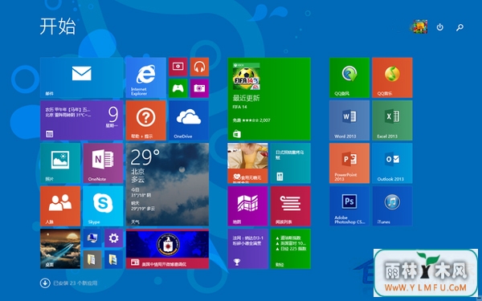This screenshot has height=301, width=482.
Task: Open the purple Camera tile
Action: click(x=199, y=88)
